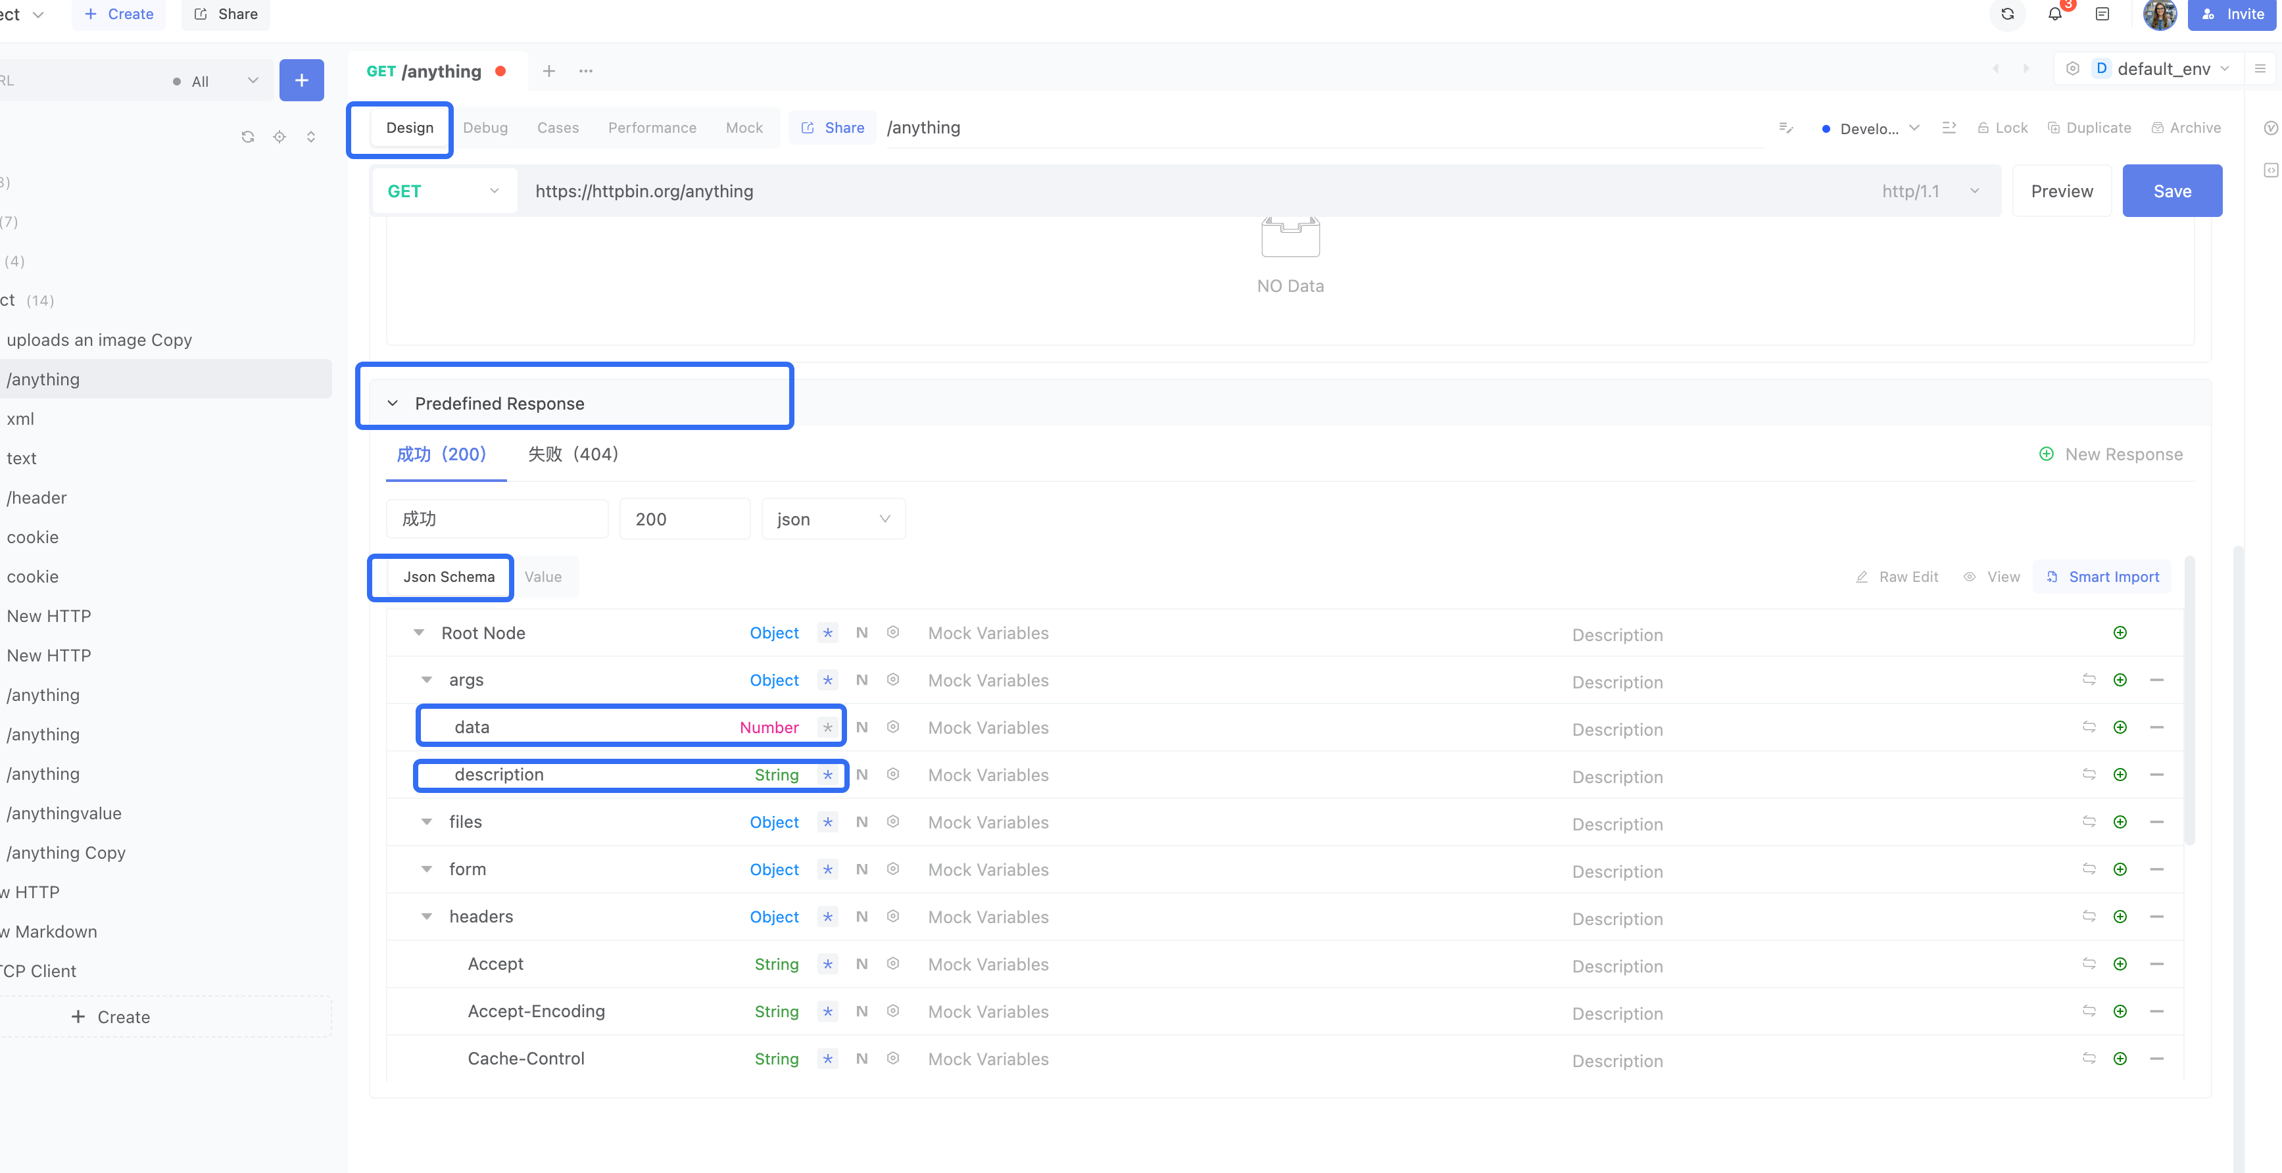
Task: Add a new tab with the plus icon
Action: (549, 71)
